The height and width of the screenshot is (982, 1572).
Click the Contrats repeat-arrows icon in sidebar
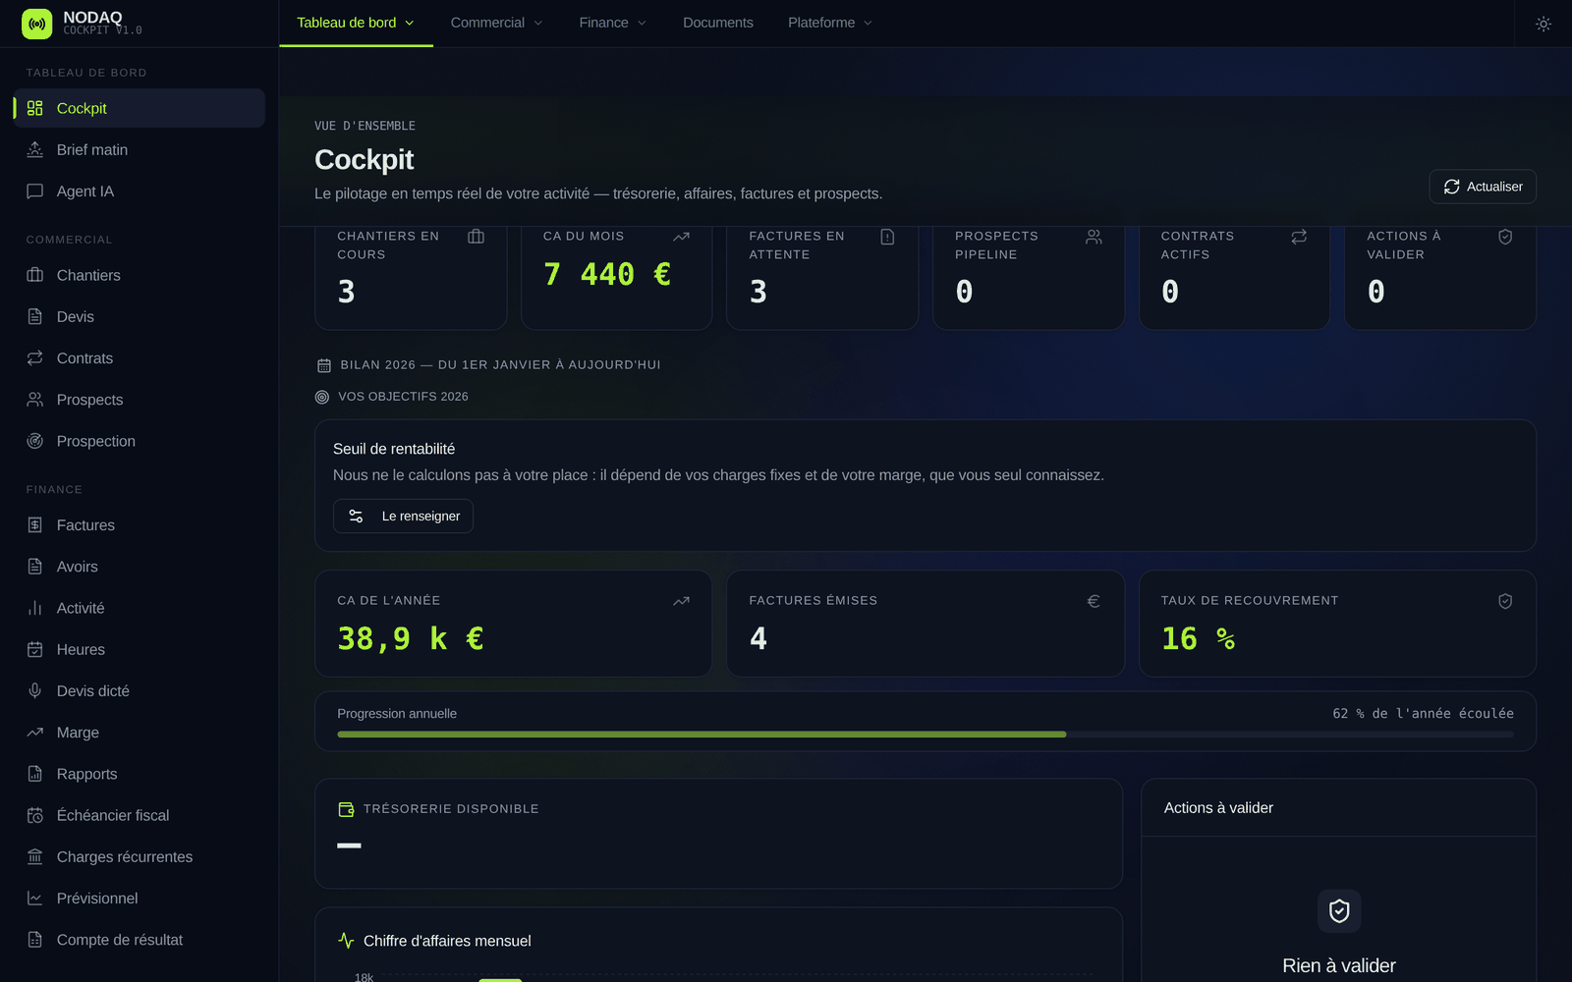tap(35, 358)
